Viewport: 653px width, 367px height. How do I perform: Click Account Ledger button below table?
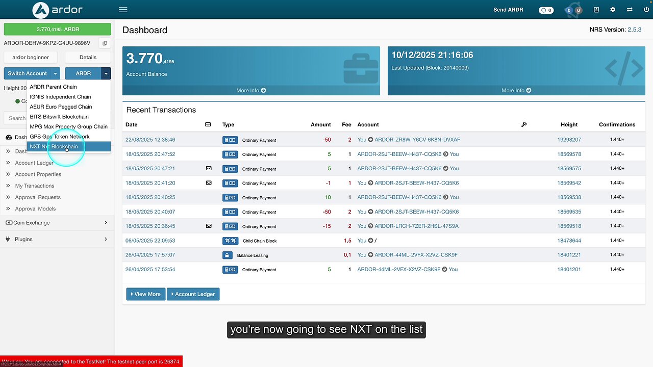[193, 294]
